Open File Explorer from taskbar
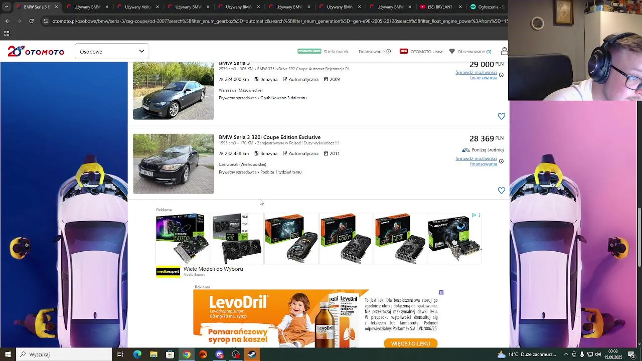 tap(153, 354)
